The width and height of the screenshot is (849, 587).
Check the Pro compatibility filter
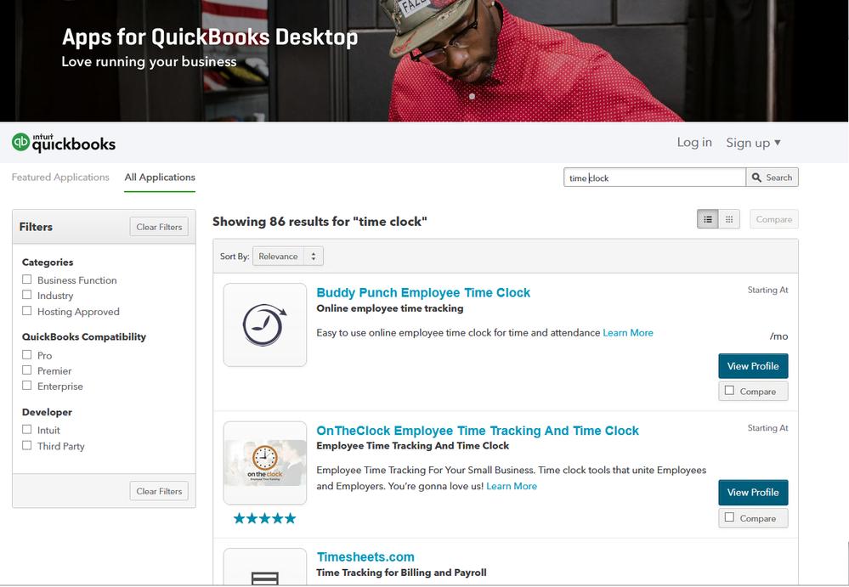pyautogui.click(x=26, y=355)
